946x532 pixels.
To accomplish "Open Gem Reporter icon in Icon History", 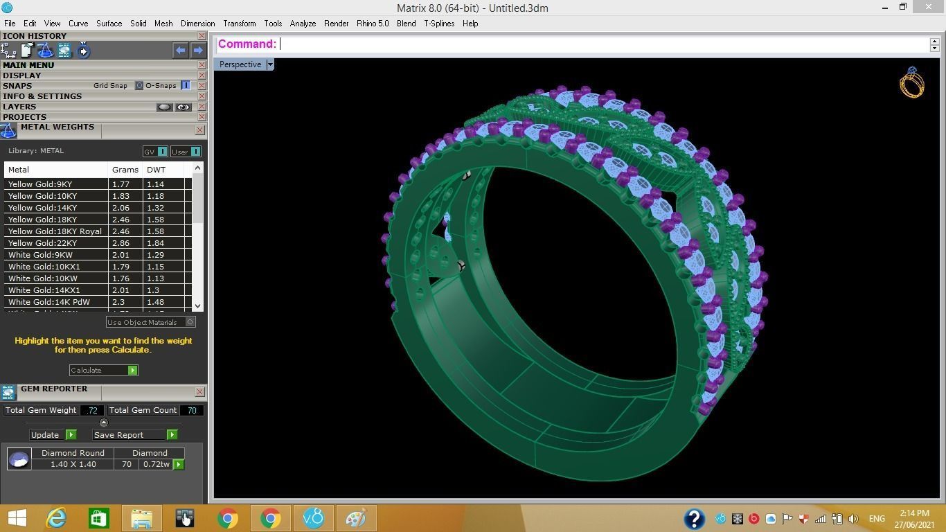I will tap(64, 51).
